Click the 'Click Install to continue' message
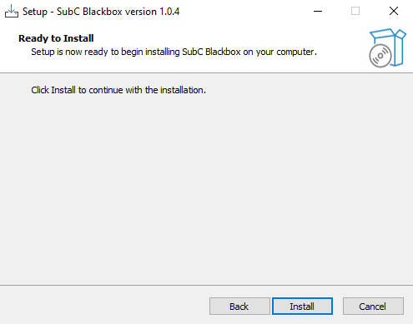This screenshot has height=324, width=413. (118, 90)
